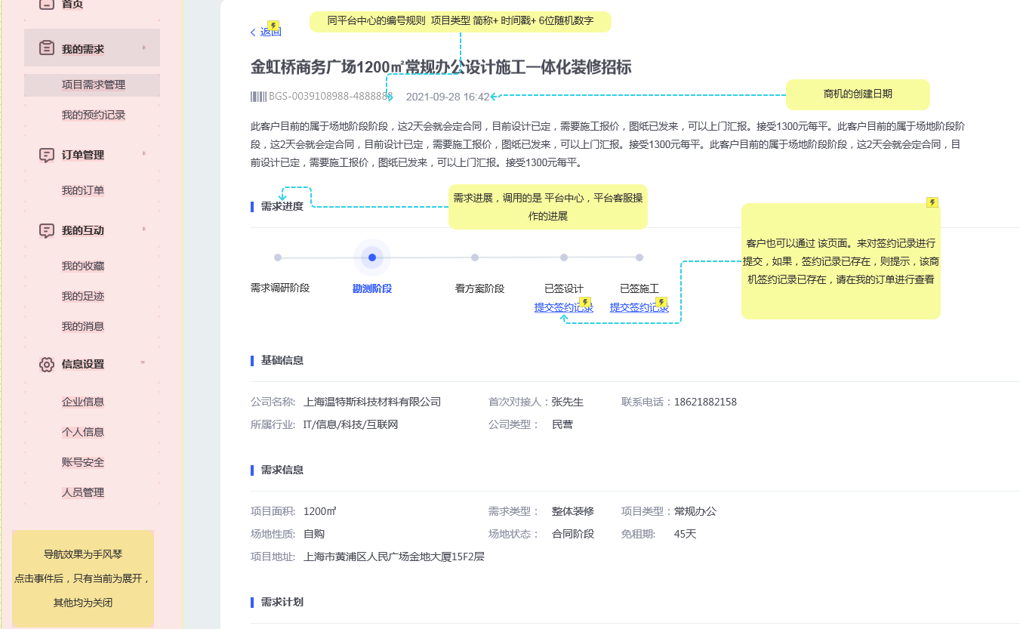1020x629 pixels.
Task: Go to 我的预约记录
Action: [x=94, y=115]
